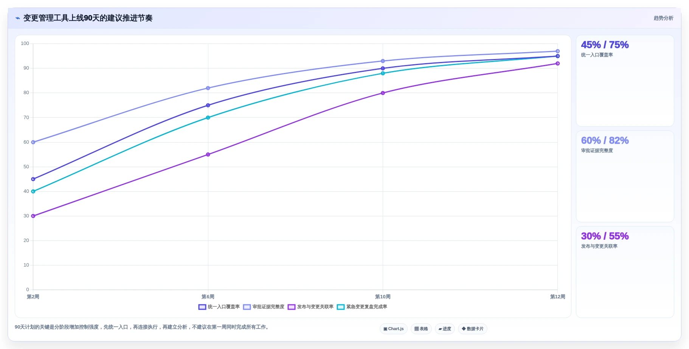The height and width of the screenshot is (349, 689).
Task: Click the 100 y-axis label
Action: pos(25,43)
